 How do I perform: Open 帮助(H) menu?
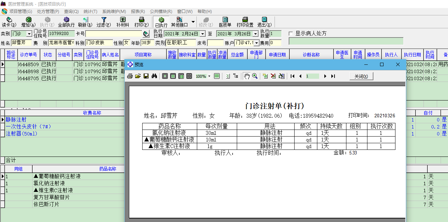[x=205, y=11]
